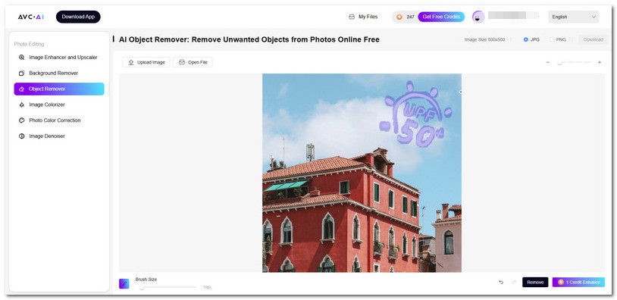Click the Object Remover eraser icon
The image size is (617, 300).
(x=22, y=89)
